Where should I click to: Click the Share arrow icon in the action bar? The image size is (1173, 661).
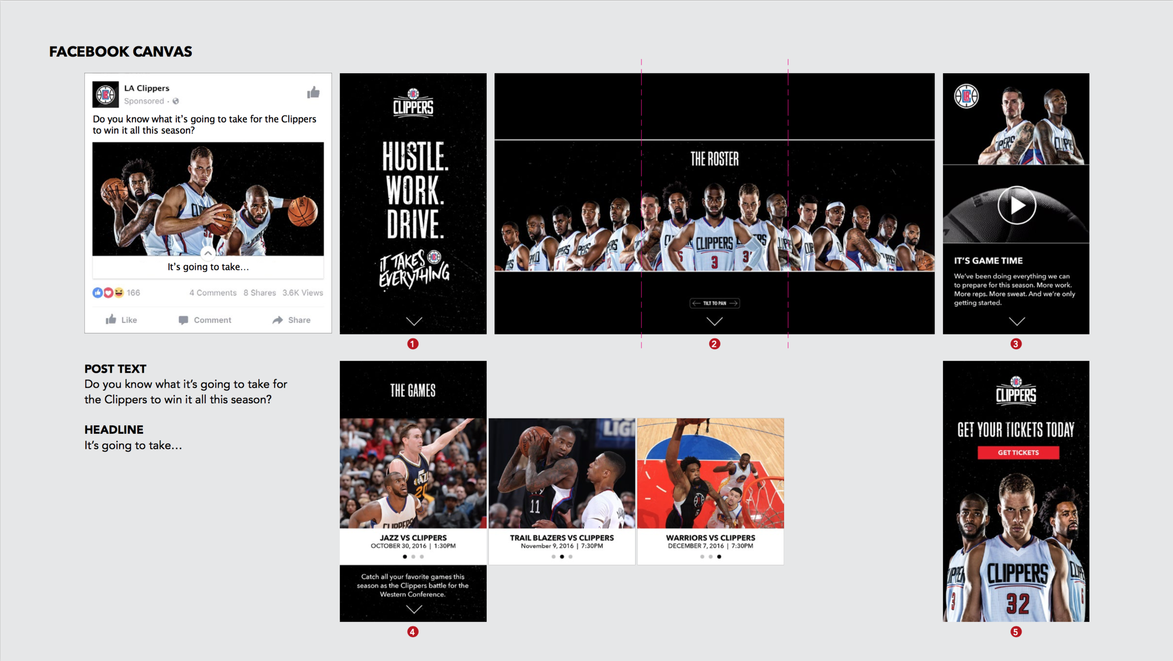pyautogui.click(x=277, y=320)
